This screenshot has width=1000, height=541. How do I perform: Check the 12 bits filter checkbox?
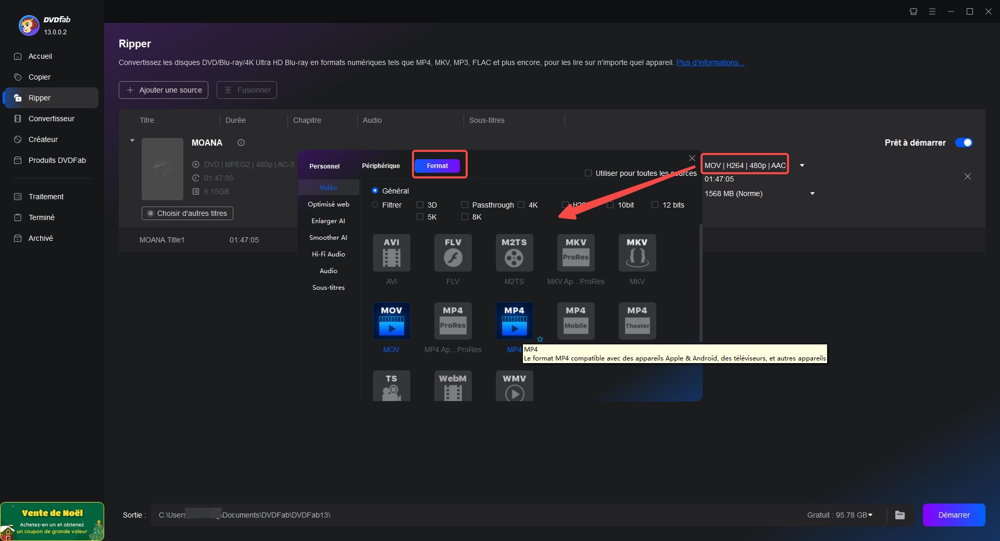pos(655,205)
